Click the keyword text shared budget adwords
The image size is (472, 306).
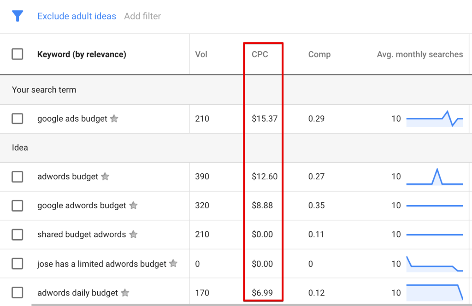click(x=82, y=235)
